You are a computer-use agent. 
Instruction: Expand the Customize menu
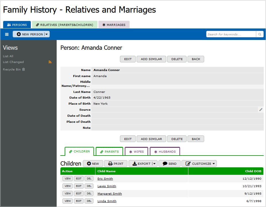[199, 164]
